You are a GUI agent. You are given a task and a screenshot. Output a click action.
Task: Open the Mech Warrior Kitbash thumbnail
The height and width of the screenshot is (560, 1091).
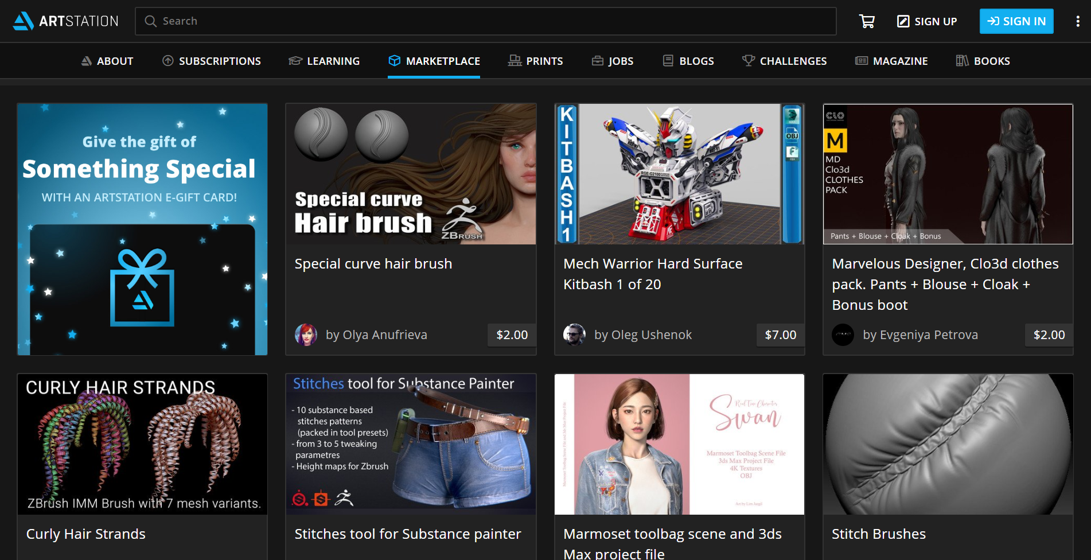(680, 174)
